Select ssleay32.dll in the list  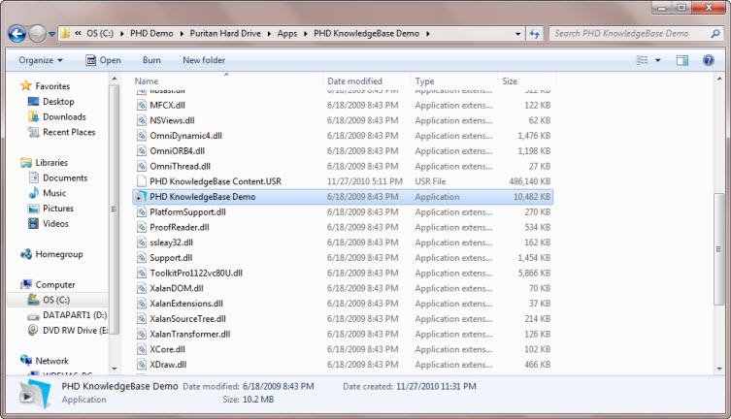[171, 242]
